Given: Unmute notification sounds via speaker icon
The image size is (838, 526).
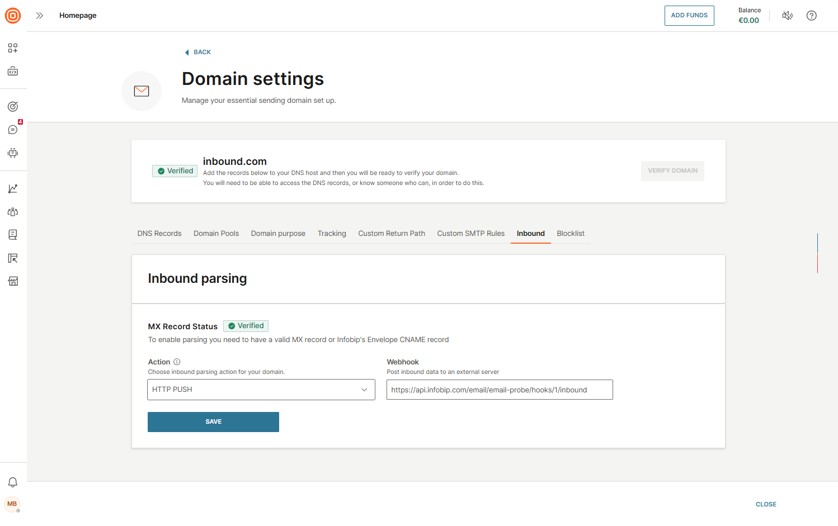Looking at the screenshot, I should [x=787, y=16].
